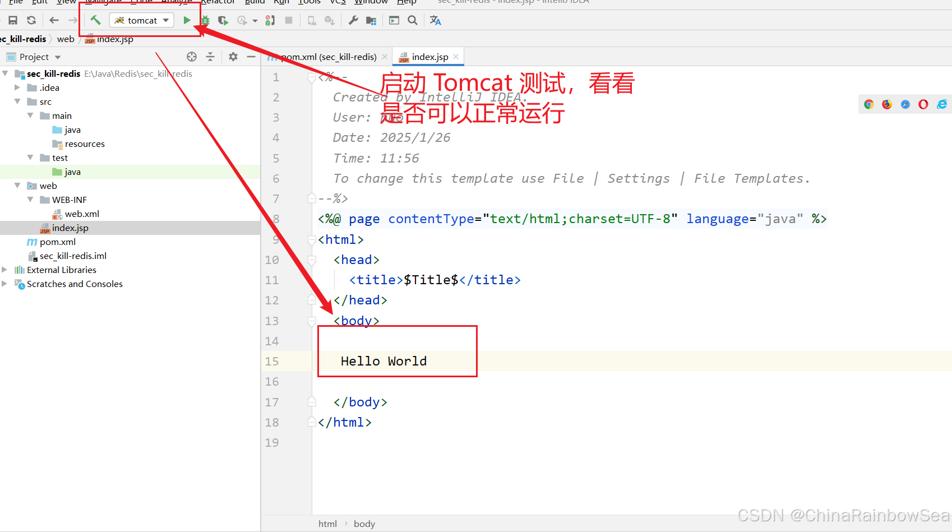Start debugging with the bug icon
This screenshot has height=532, width=952.
(205, 21)
